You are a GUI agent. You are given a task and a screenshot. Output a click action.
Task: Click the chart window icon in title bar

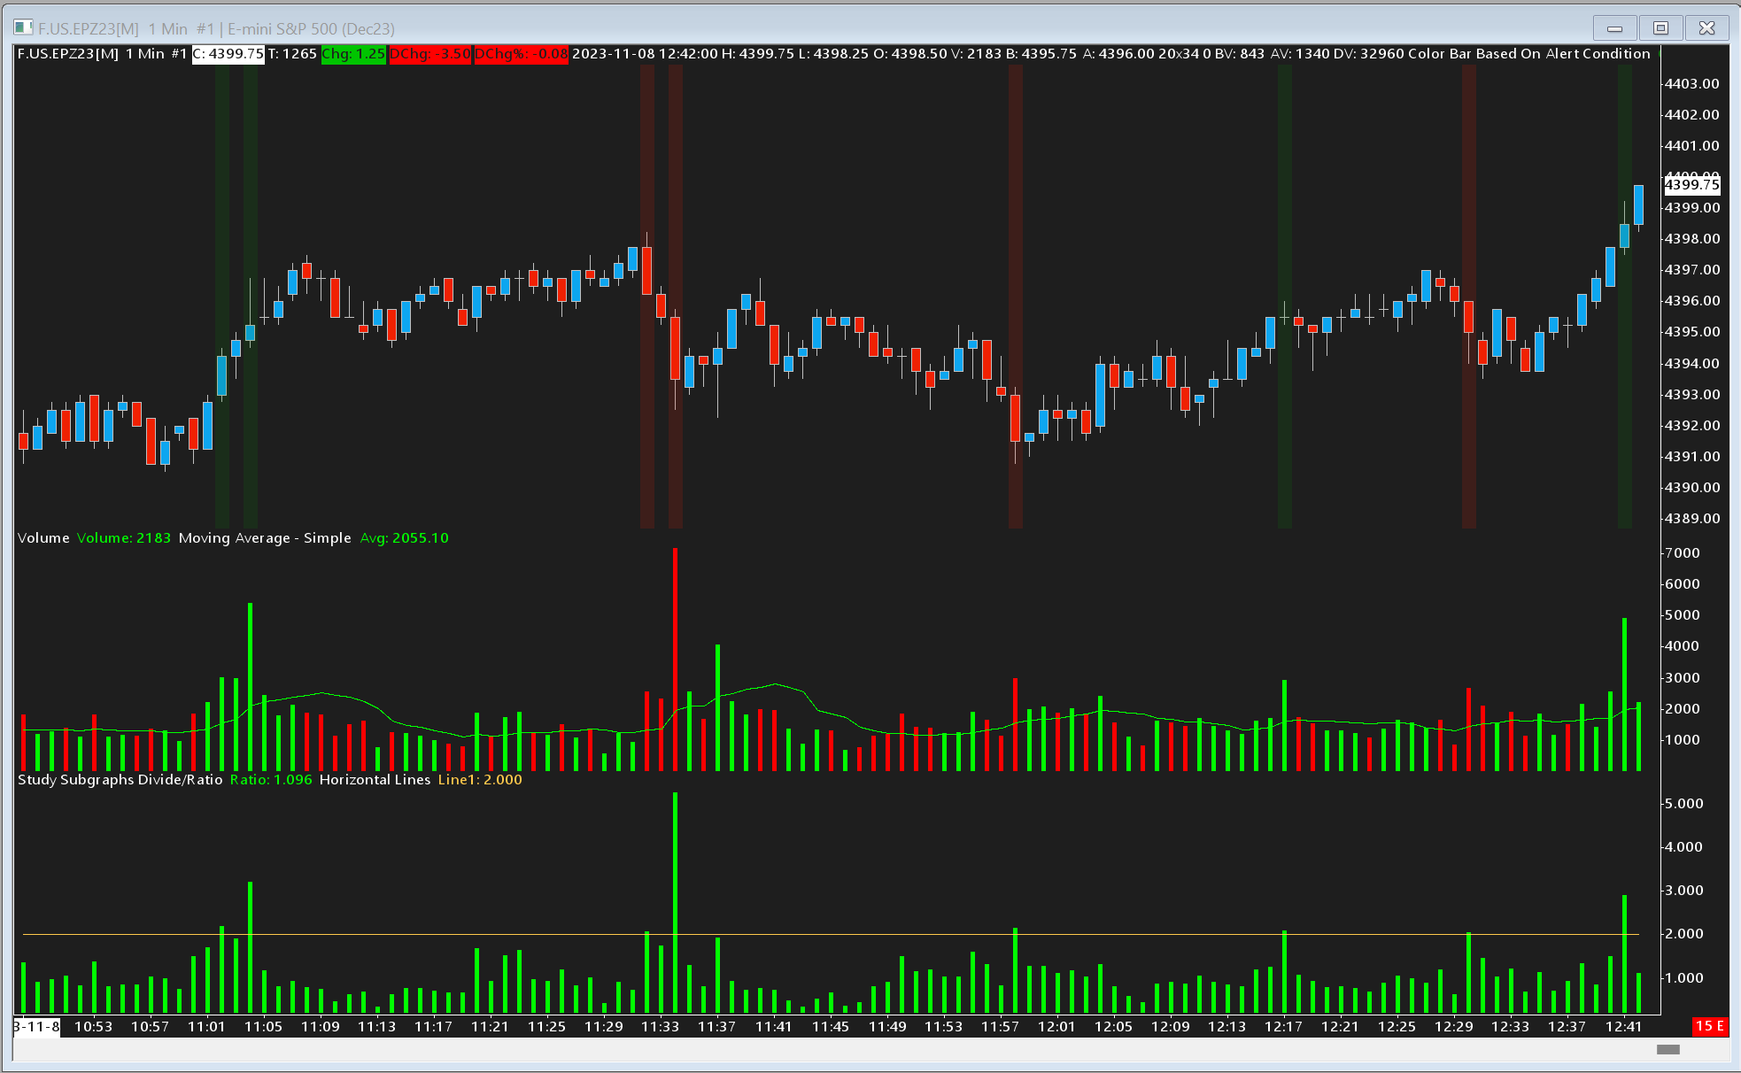[24, 28]
